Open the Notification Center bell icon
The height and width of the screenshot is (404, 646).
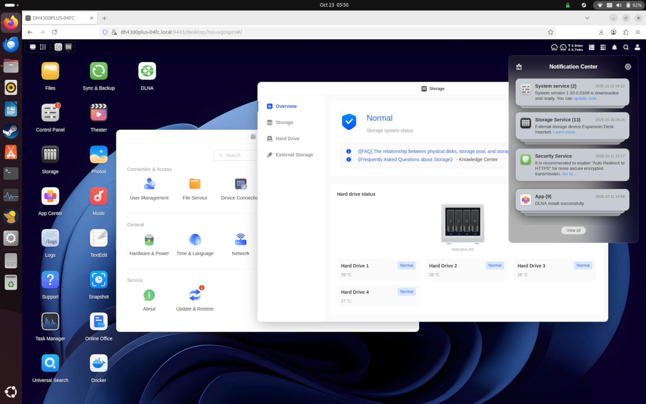[x=614, y=47]
